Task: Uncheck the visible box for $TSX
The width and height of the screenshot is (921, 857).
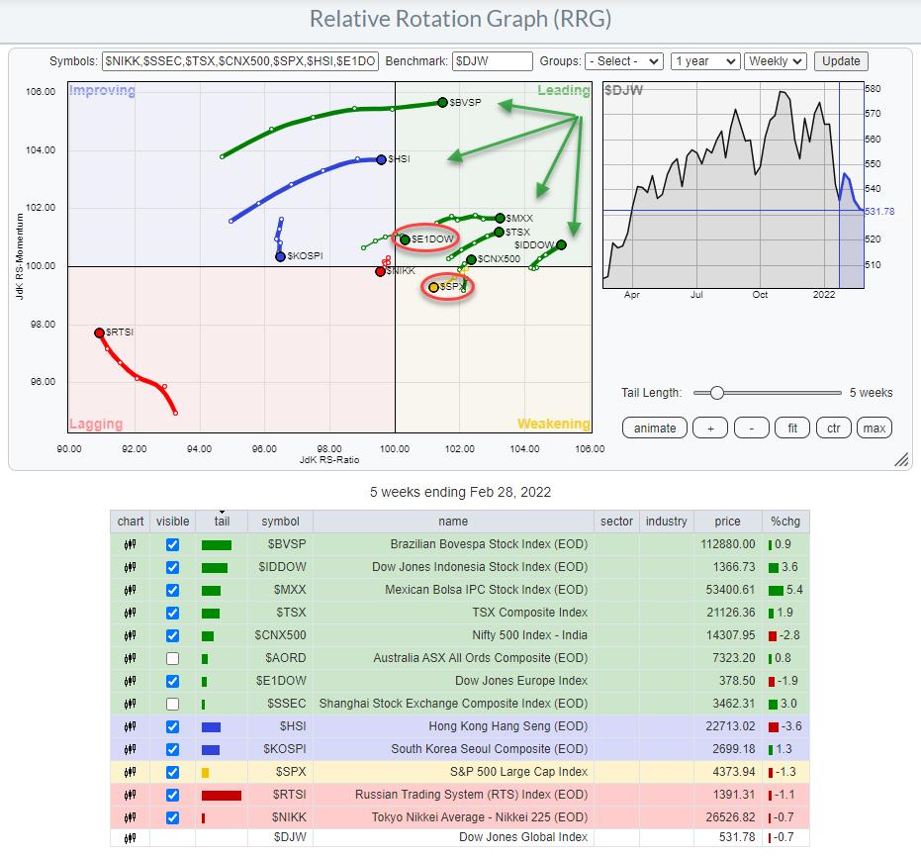Action: 173,613
